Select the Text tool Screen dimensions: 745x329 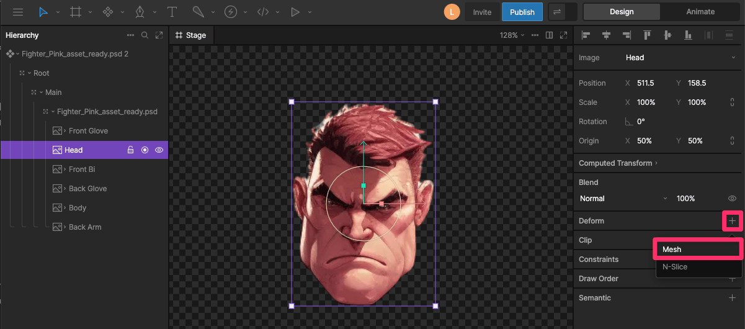172,12
